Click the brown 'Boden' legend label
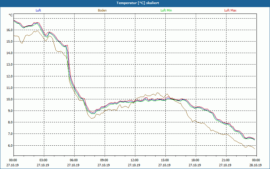 pyautogui.click(x=102, y=10)
